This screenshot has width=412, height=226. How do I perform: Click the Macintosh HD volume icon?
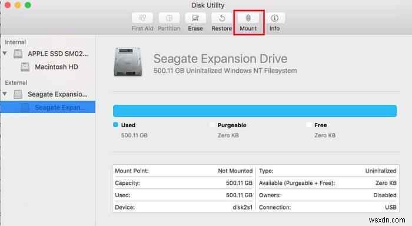coord(25,67)
